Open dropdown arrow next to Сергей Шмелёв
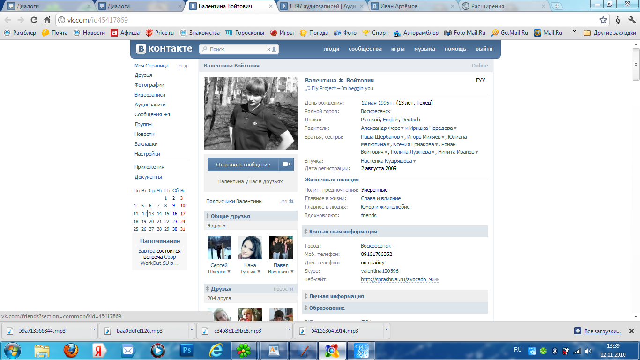Viewport: 640px width, 360px height. pyautogui.click(x=229, y=272)
